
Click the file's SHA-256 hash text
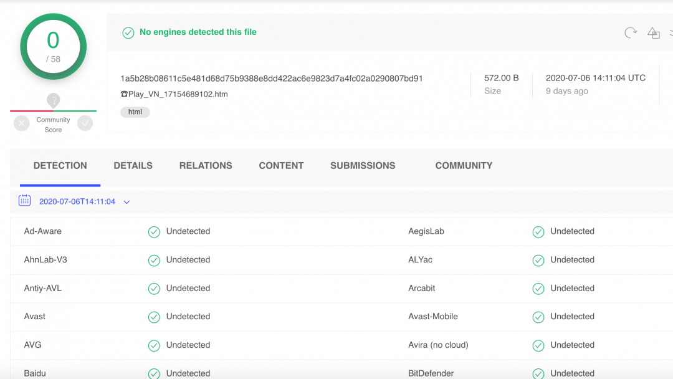271,79
